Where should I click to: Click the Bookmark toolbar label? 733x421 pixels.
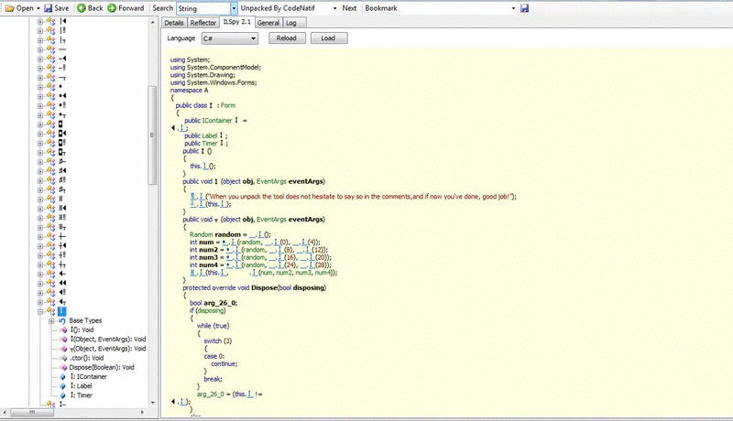[x=381, y=8]
